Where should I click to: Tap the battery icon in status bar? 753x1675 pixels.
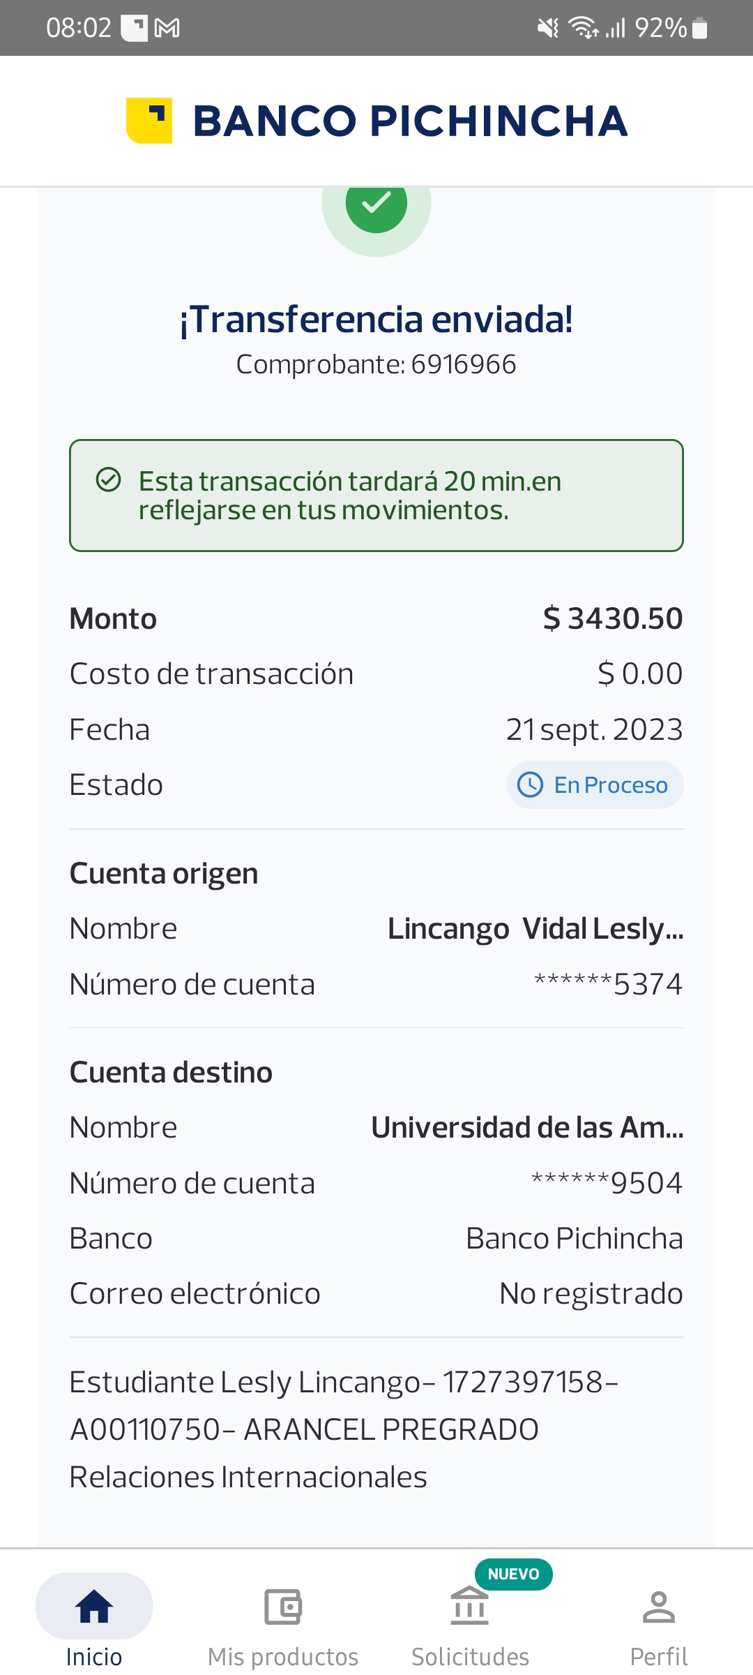click(x=700, y=28)
